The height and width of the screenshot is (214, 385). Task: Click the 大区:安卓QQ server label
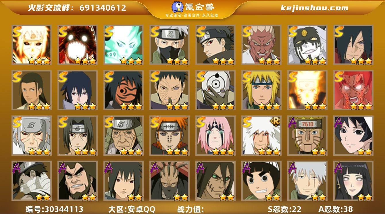(x=132, y=209)
